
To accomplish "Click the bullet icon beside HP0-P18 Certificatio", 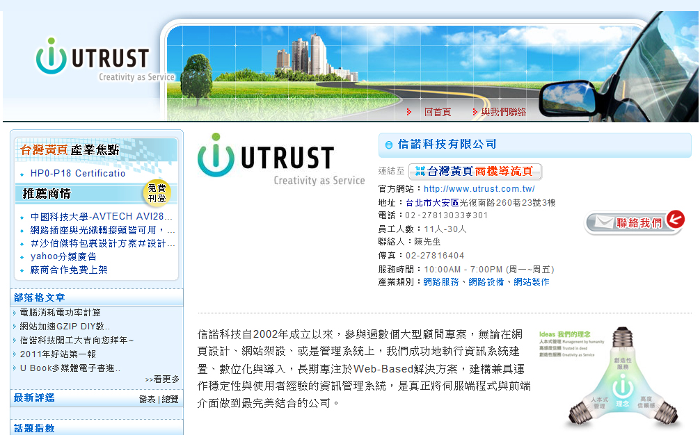I will click(x=22, y=174).
